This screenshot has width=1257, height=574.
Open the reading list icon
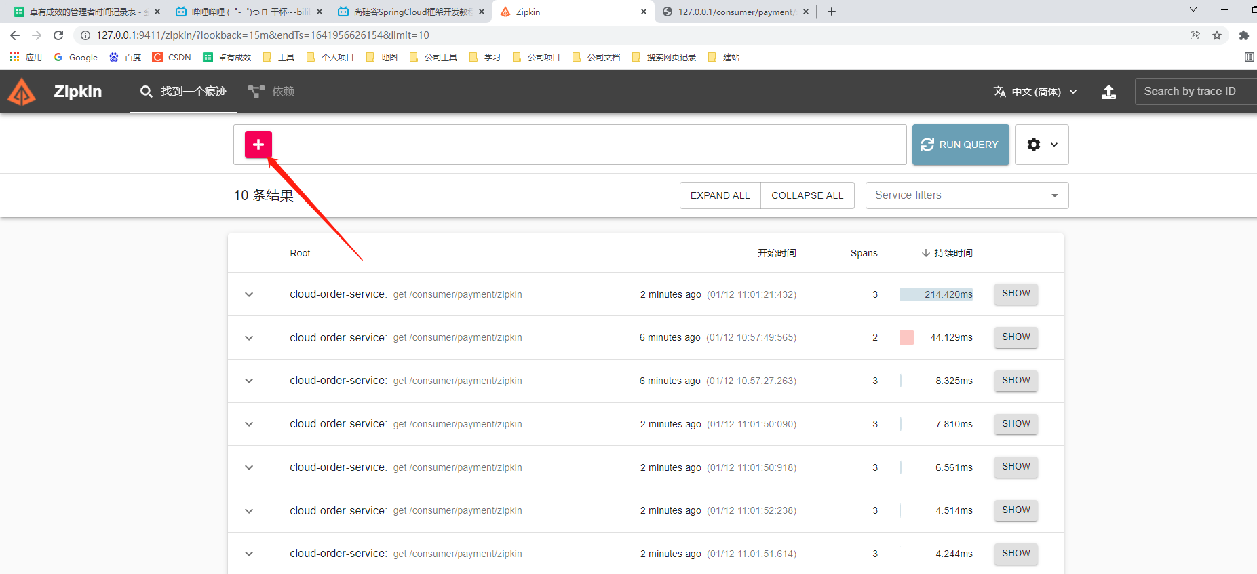(1250, 57)
